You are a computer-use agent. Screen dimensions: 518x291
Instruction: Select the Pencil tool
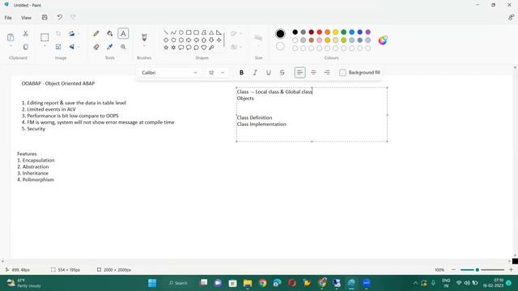96,34
